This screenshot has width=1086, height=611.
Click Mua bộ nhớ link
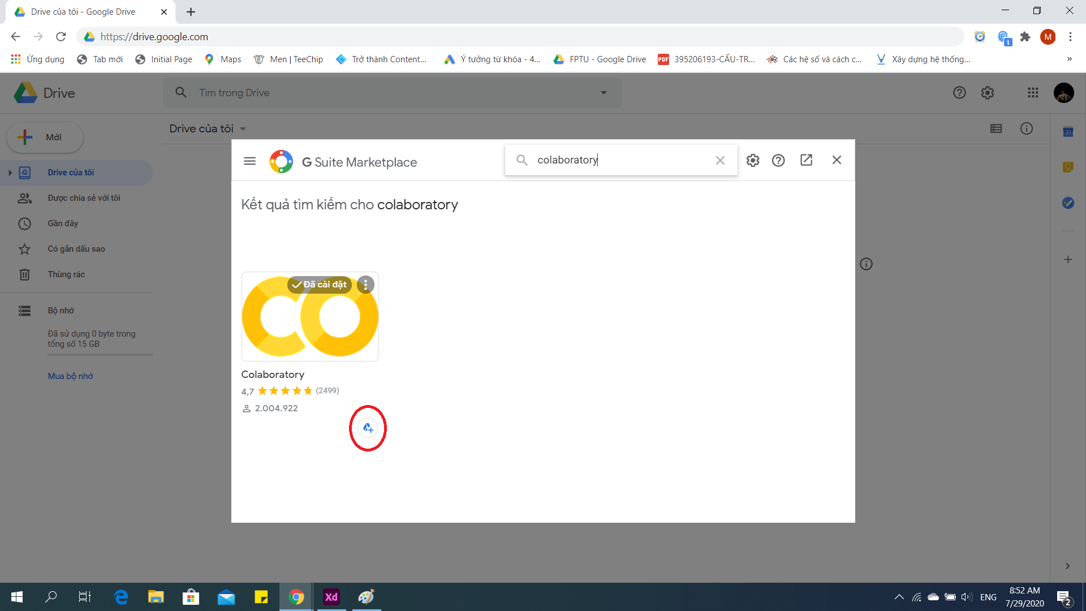pos(70,376)
